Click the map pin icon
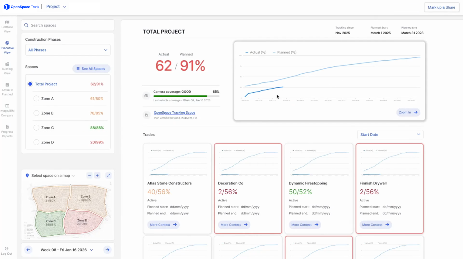Image resolution: width=463 pixels, height=259 pixels. pos(27,176)
